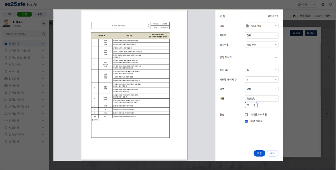Switch to the 순찰 tab
This screenshot has width=336, height=170.
coord(40,14)
